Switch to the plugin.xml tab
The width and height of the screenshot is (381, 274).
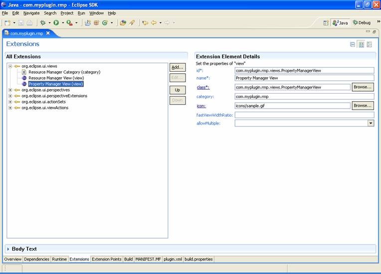click(x=173, y=259)
